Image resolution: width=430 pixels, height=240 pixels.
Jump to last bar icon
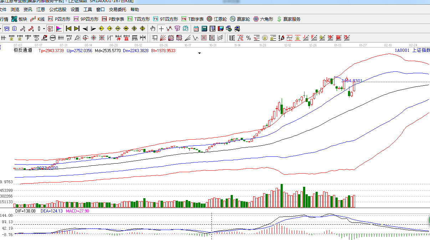coord(77,29)
